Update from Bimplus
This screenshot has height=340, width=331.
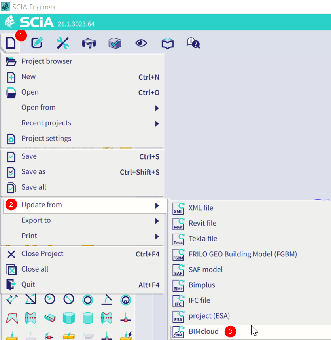click(250, 285)
